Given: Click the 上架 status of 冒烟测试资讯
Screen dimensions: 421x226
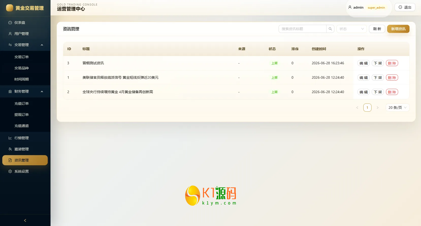Looking at the screenshot, I should [274, 63].
